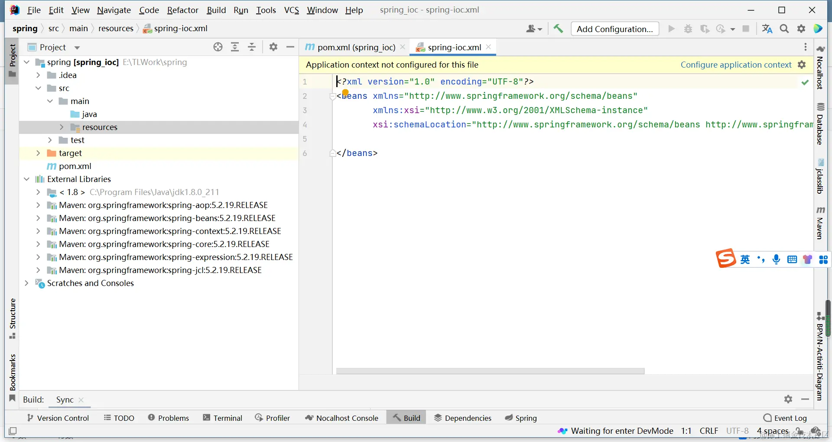This screenshot has width=832, height=442.
Task: Click the editor horizontal scrollbar
Action: coord(490,371)
